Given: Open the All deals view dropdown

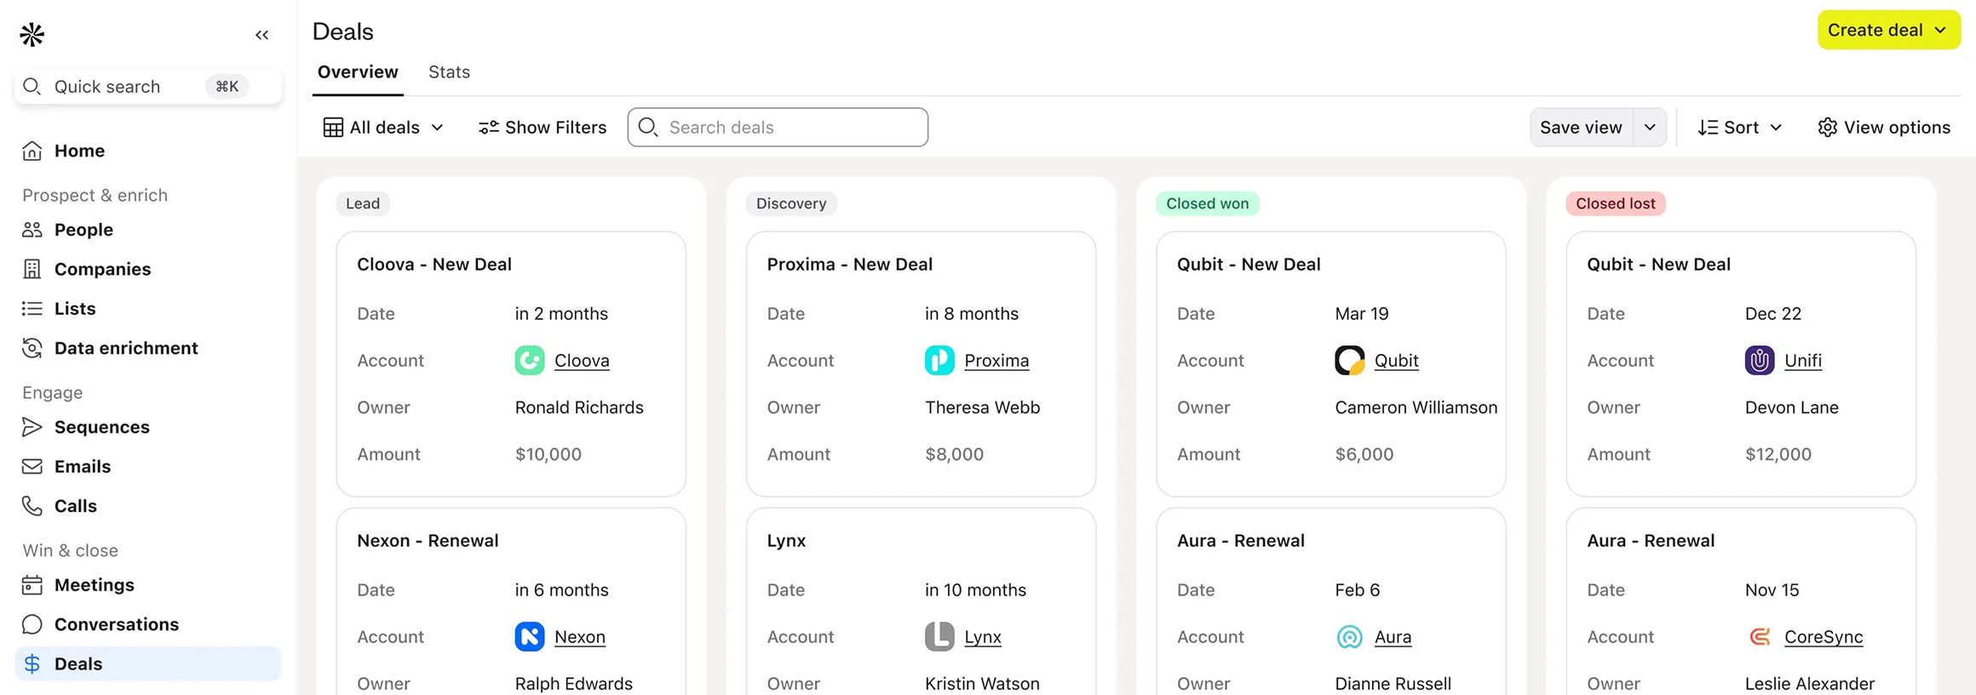Looking at the screenshot, I should click(383, 128).
